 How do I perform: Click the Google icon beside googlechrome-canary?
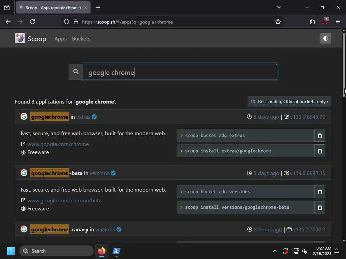tap(24, 229)
